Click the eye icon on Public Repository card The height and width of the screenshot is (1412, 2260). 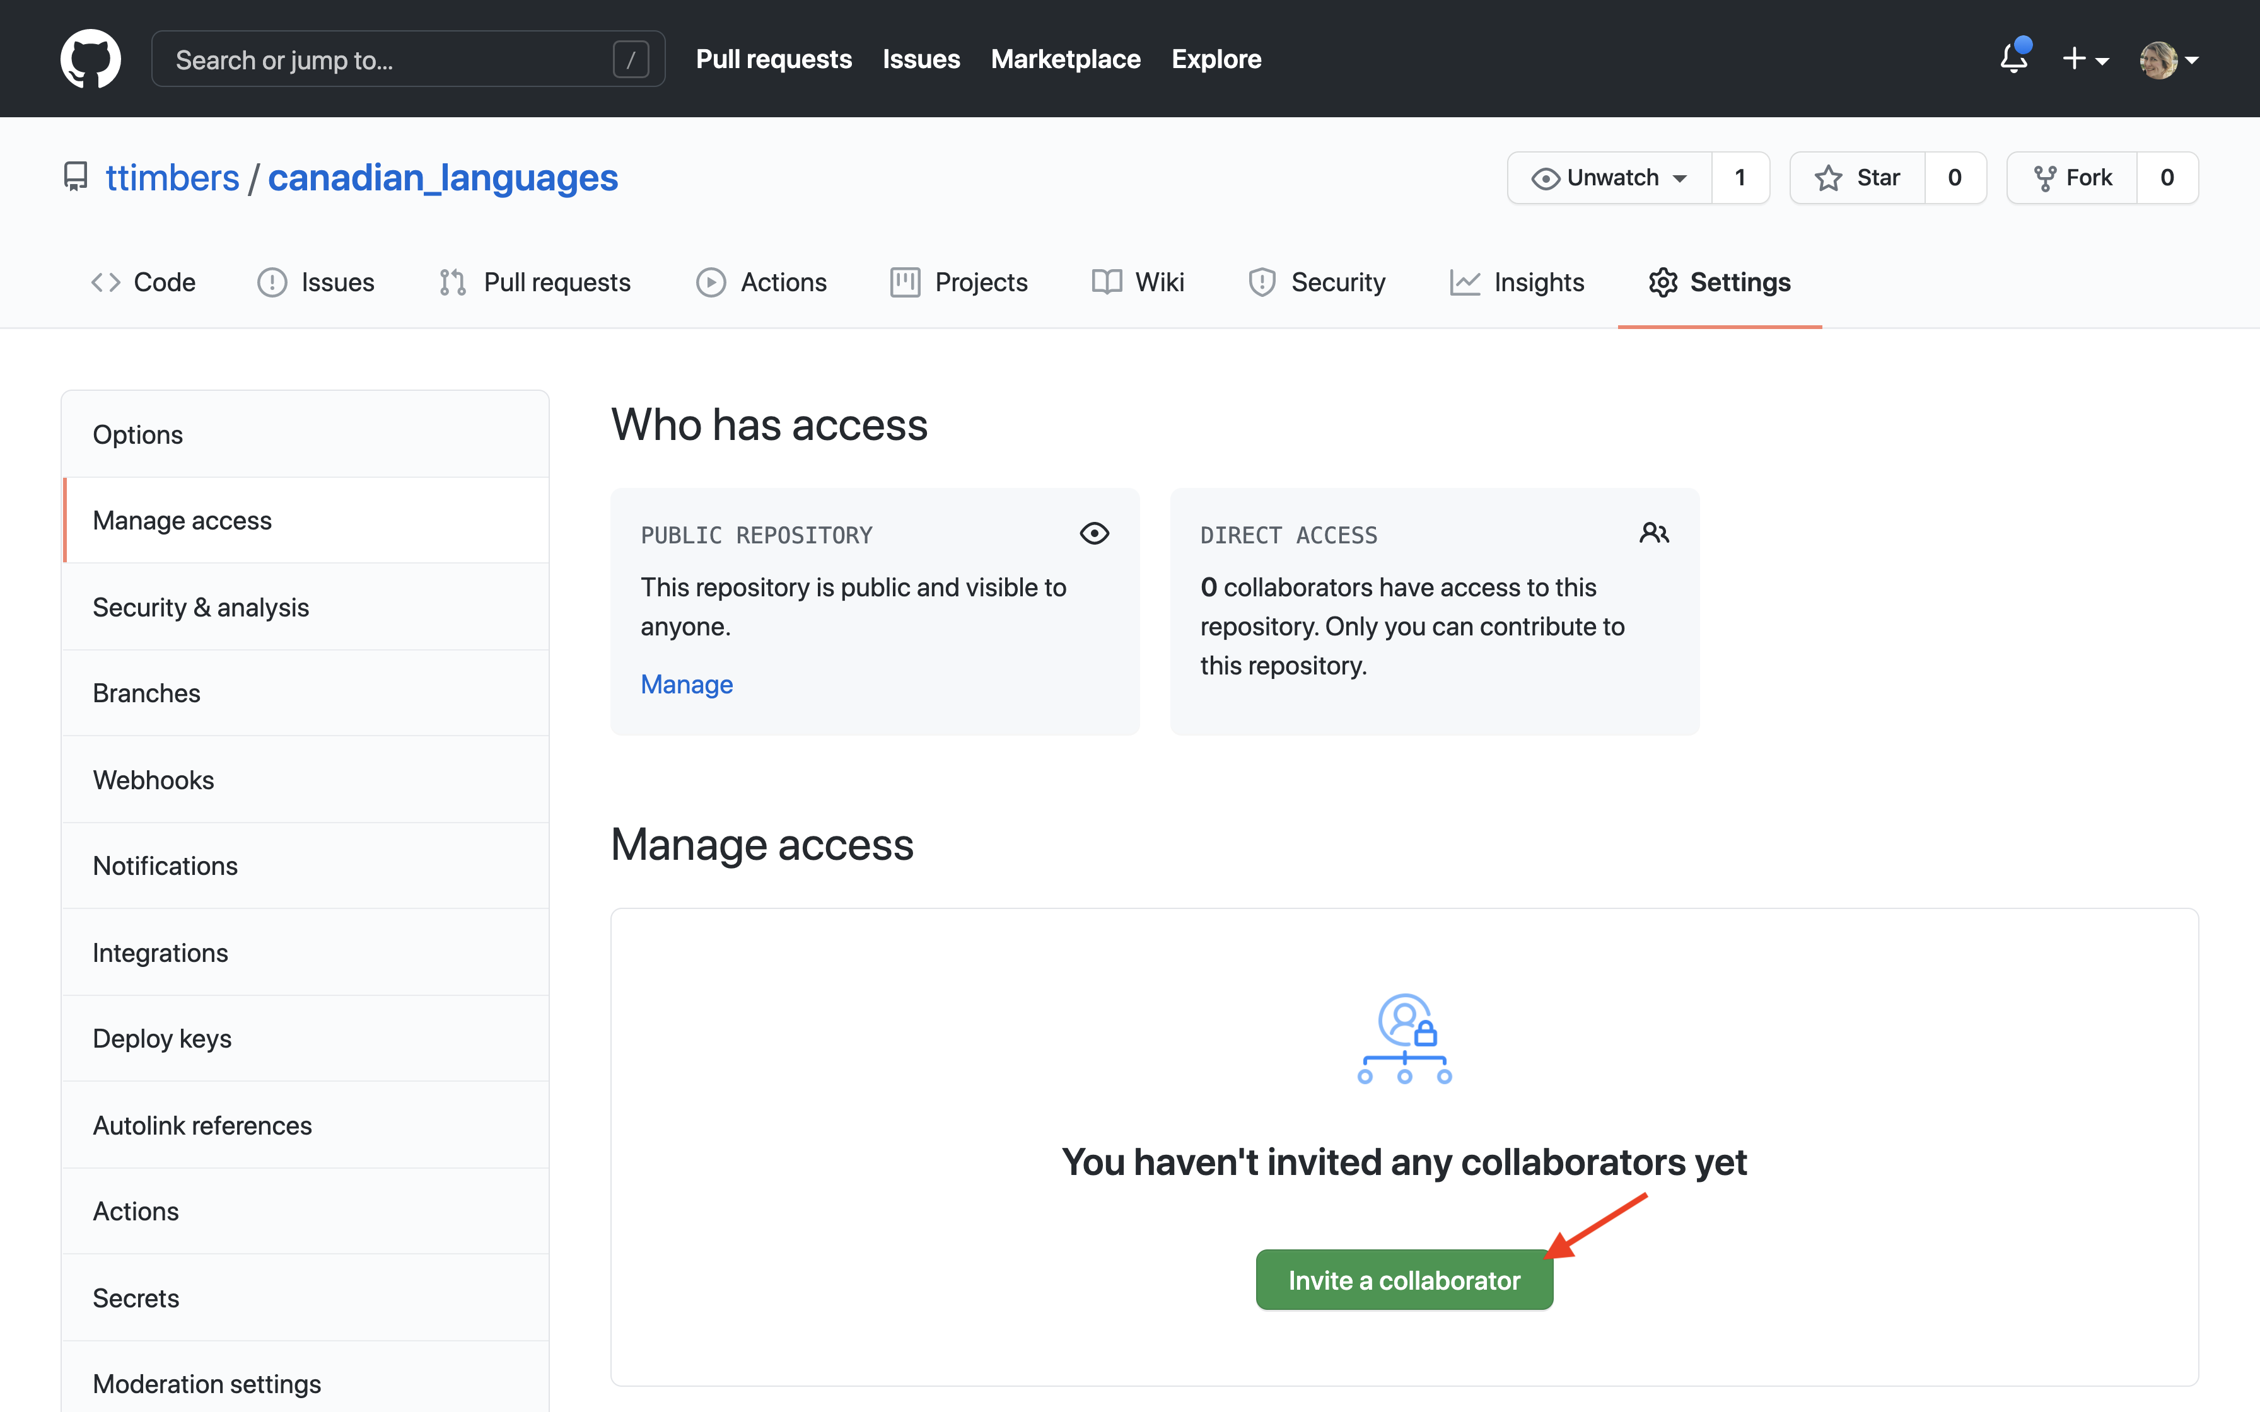(1095, 533)
